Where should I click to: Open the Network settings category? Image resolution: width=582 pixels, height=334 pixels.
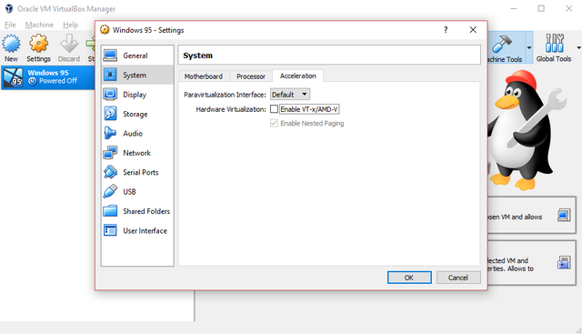tap(137, 153)
